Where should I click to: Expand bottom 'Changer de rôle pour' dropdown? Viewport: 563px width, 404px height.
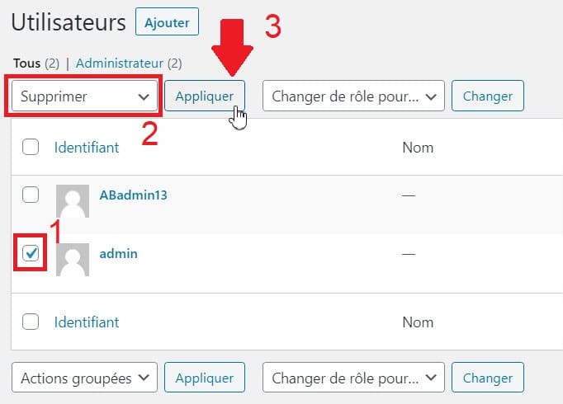click(353, 378)
